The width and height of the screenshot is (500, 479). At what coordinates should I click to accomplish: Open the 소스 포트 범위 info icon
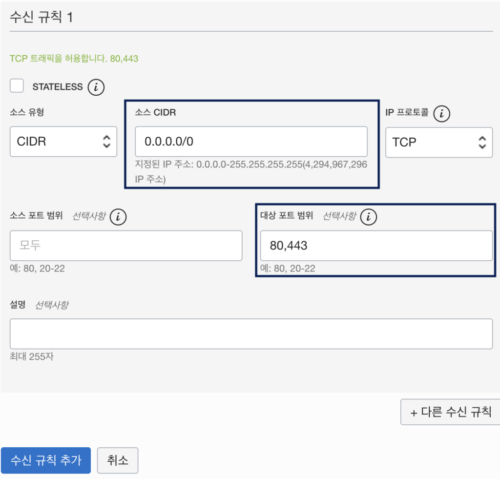click(x=118, y=217)
